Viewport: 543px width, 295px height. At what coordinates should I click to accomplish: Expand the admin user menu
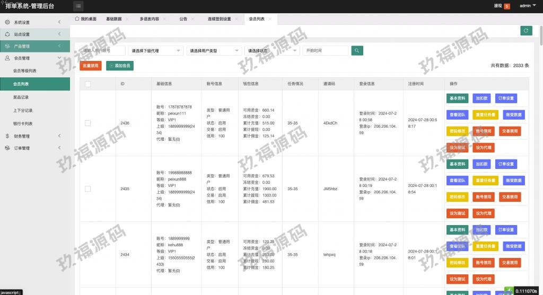[527, 6]
